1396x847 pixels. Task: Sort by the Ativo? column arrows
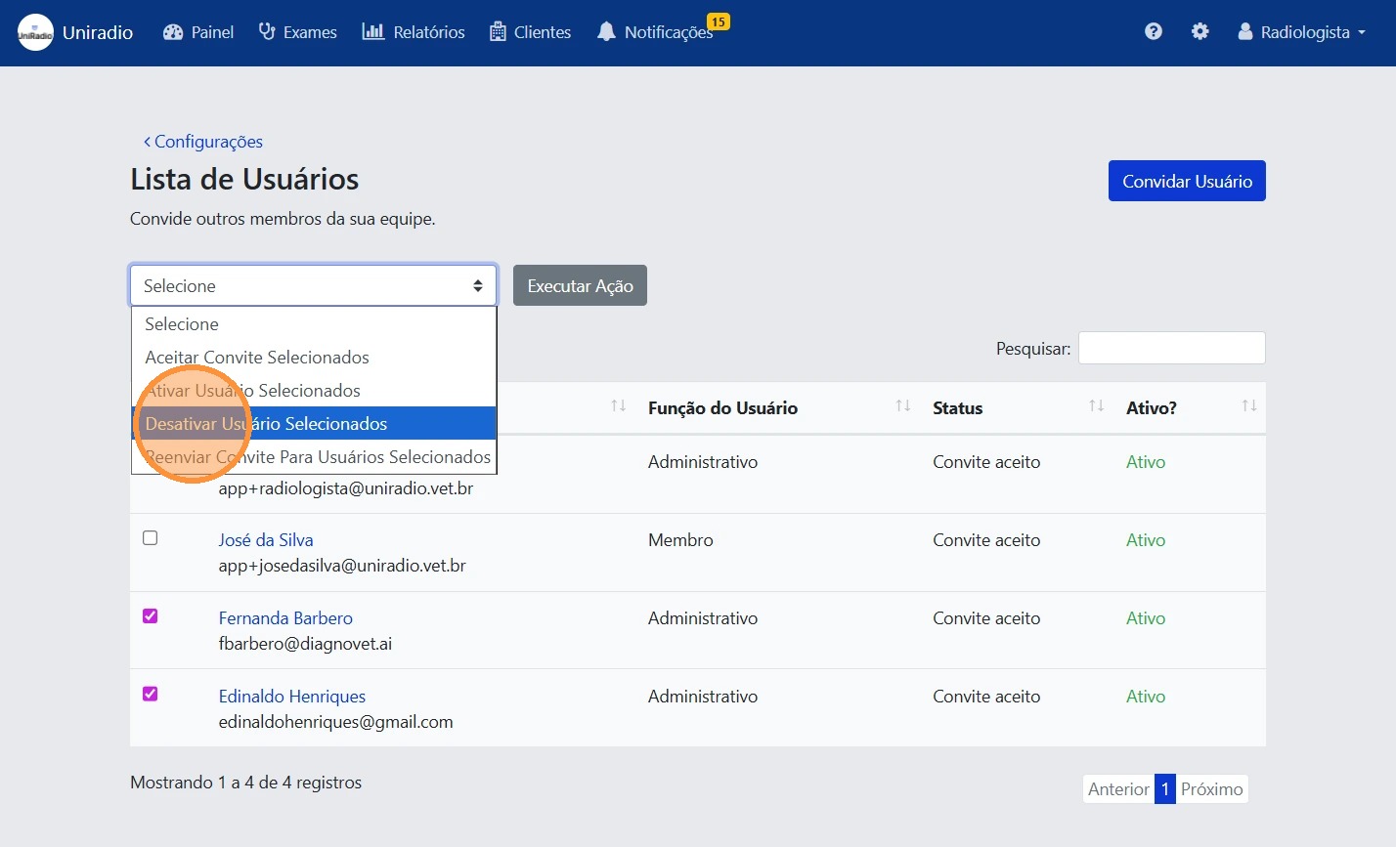pos(1248,406)
